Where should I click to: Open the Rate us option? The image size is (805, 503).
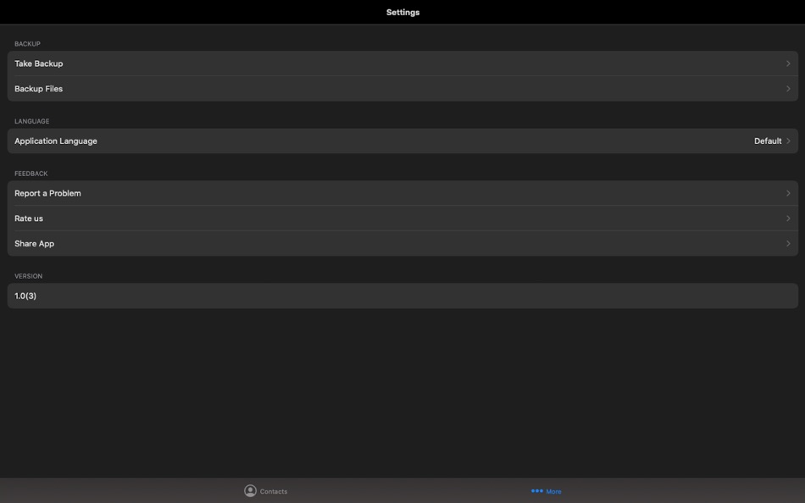pyautogui.click(x=402, y=218)
